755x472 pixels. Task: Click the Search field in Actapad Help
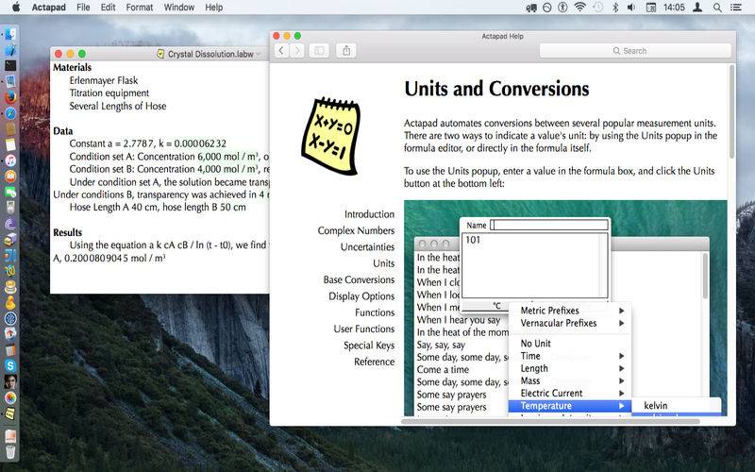click(x=635, y=51)
